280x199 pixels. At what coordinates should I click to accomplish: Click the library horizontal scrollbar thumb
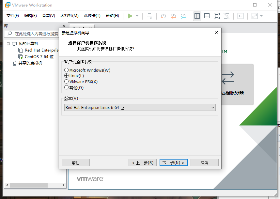click(x=29, y=185)
